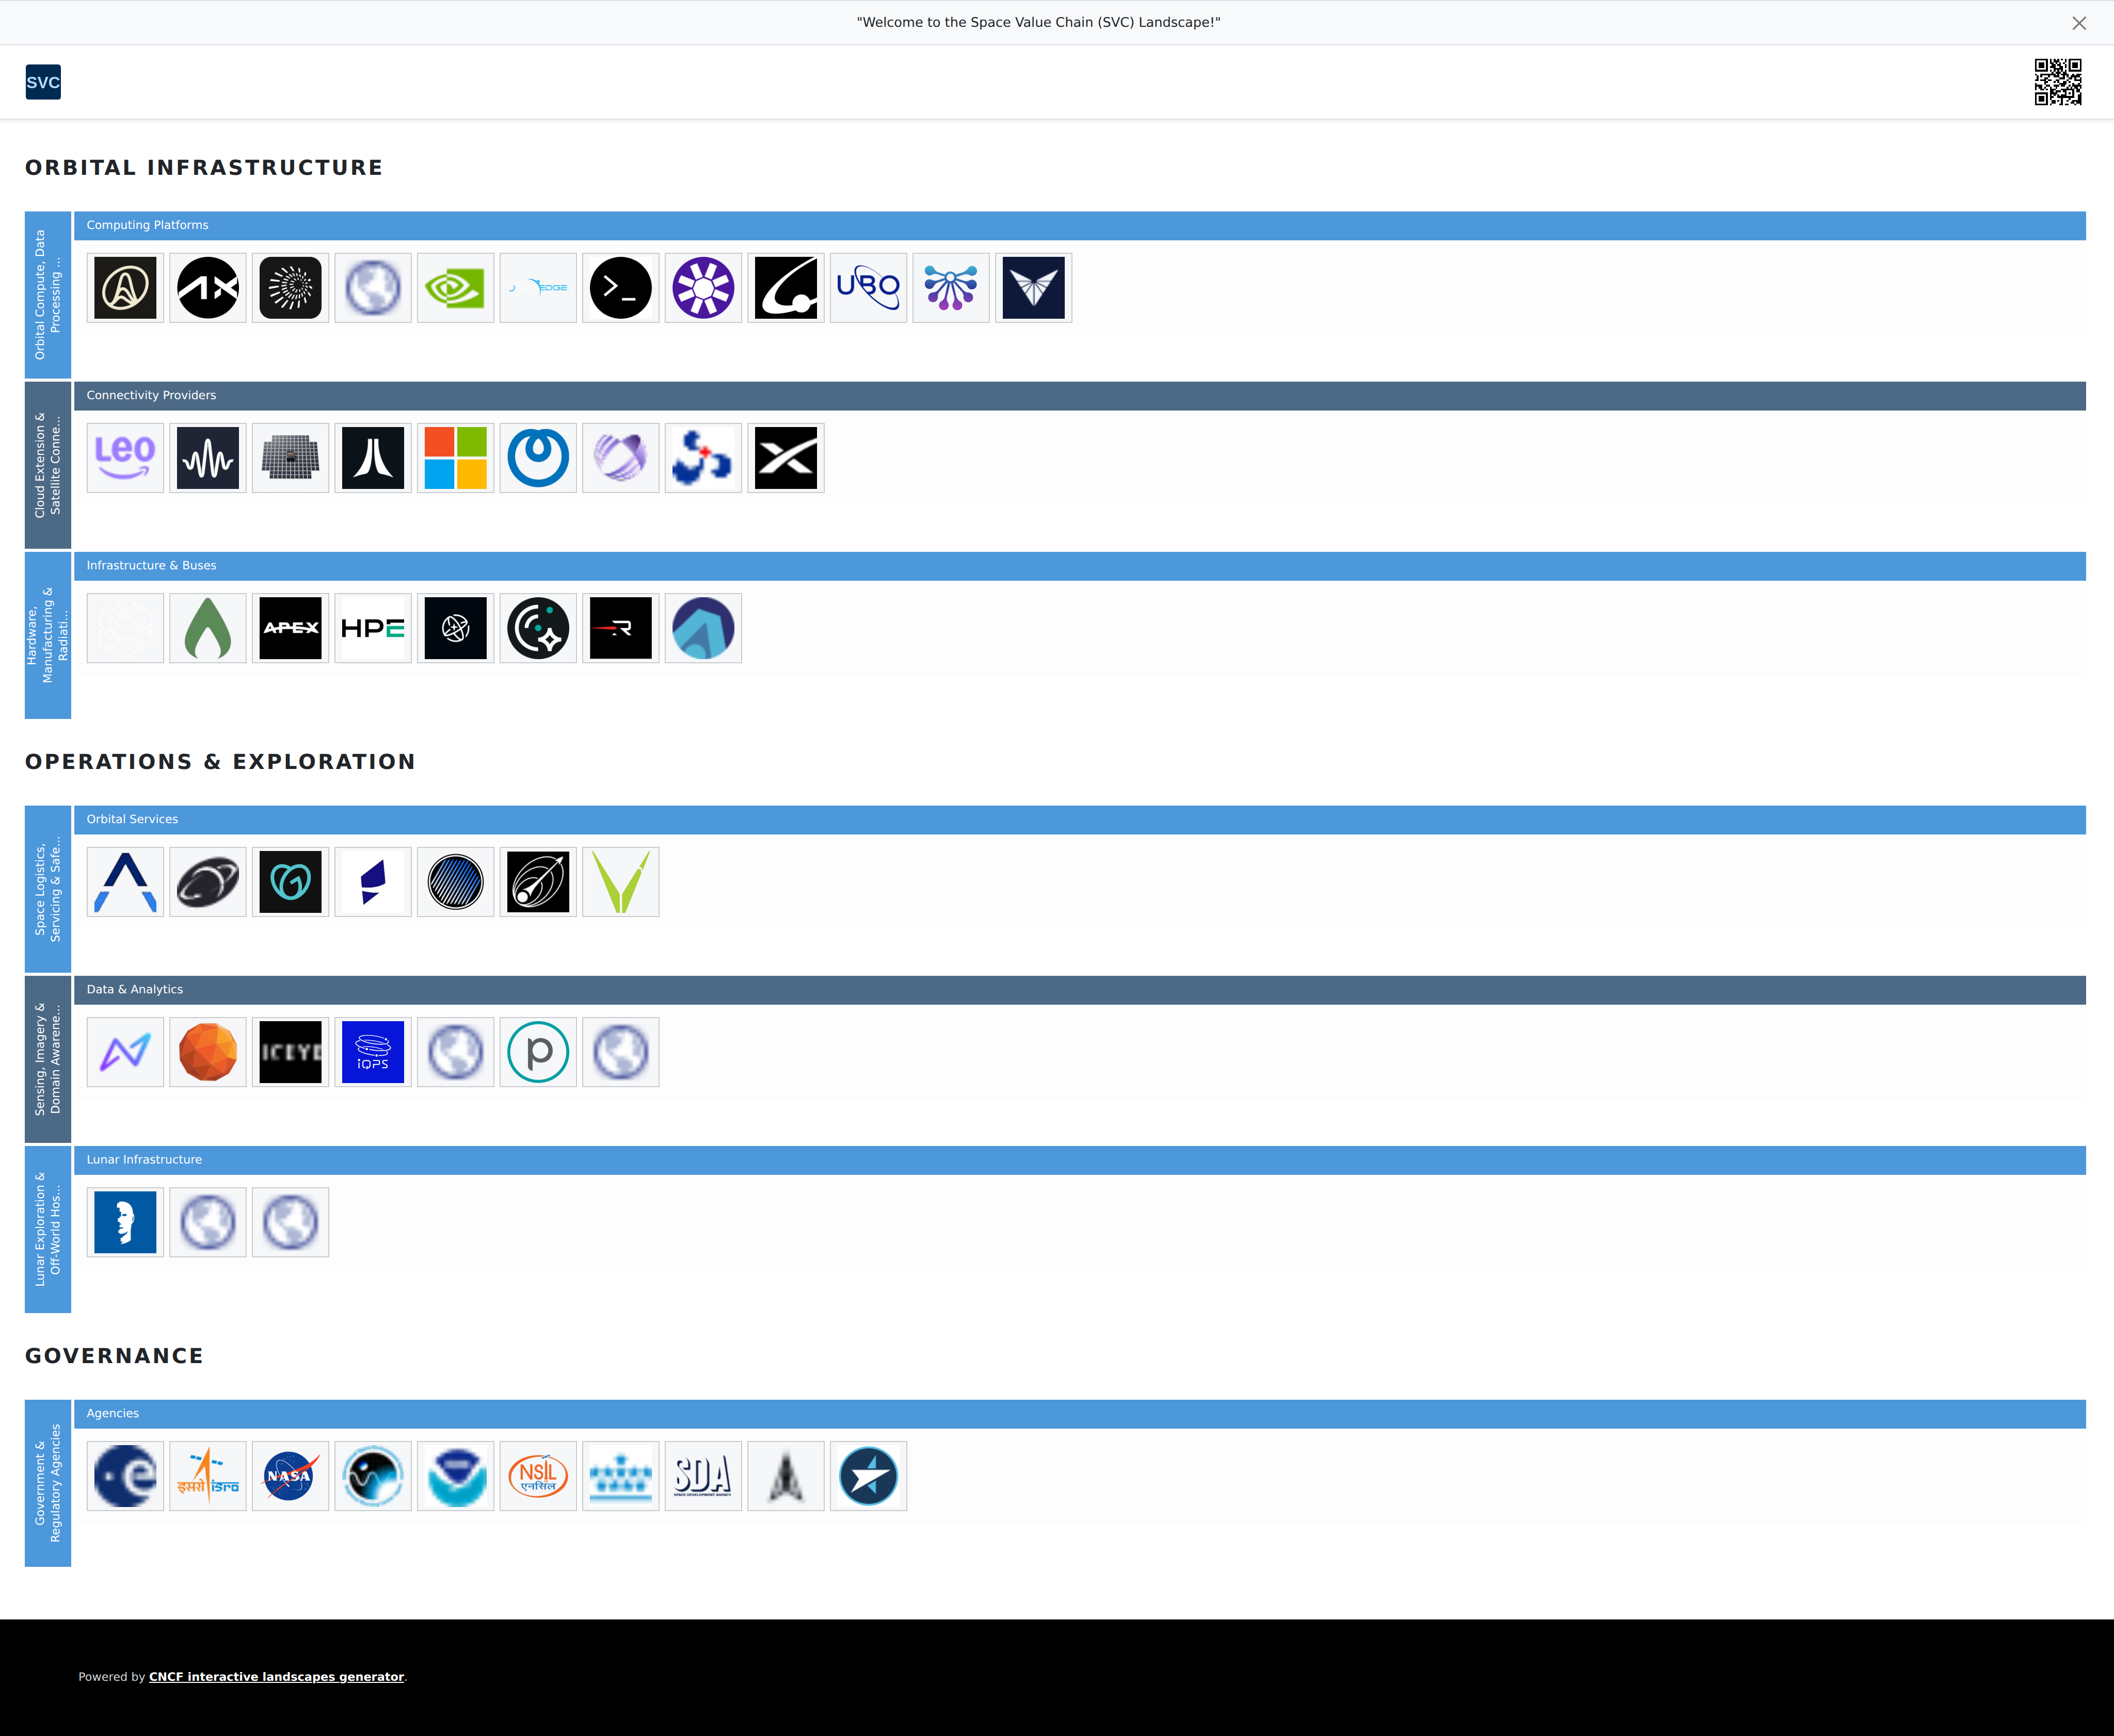Select the HPE logo item
The image size is (2114, 1736).
click(372, 628)
